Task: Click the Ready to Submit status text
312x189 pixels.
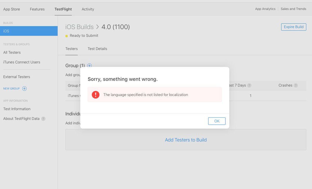Action: (84, 36)
